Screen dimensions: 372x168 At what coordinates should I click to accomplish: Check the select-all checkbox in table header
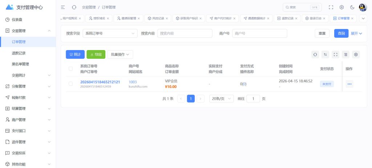point(71,69)
